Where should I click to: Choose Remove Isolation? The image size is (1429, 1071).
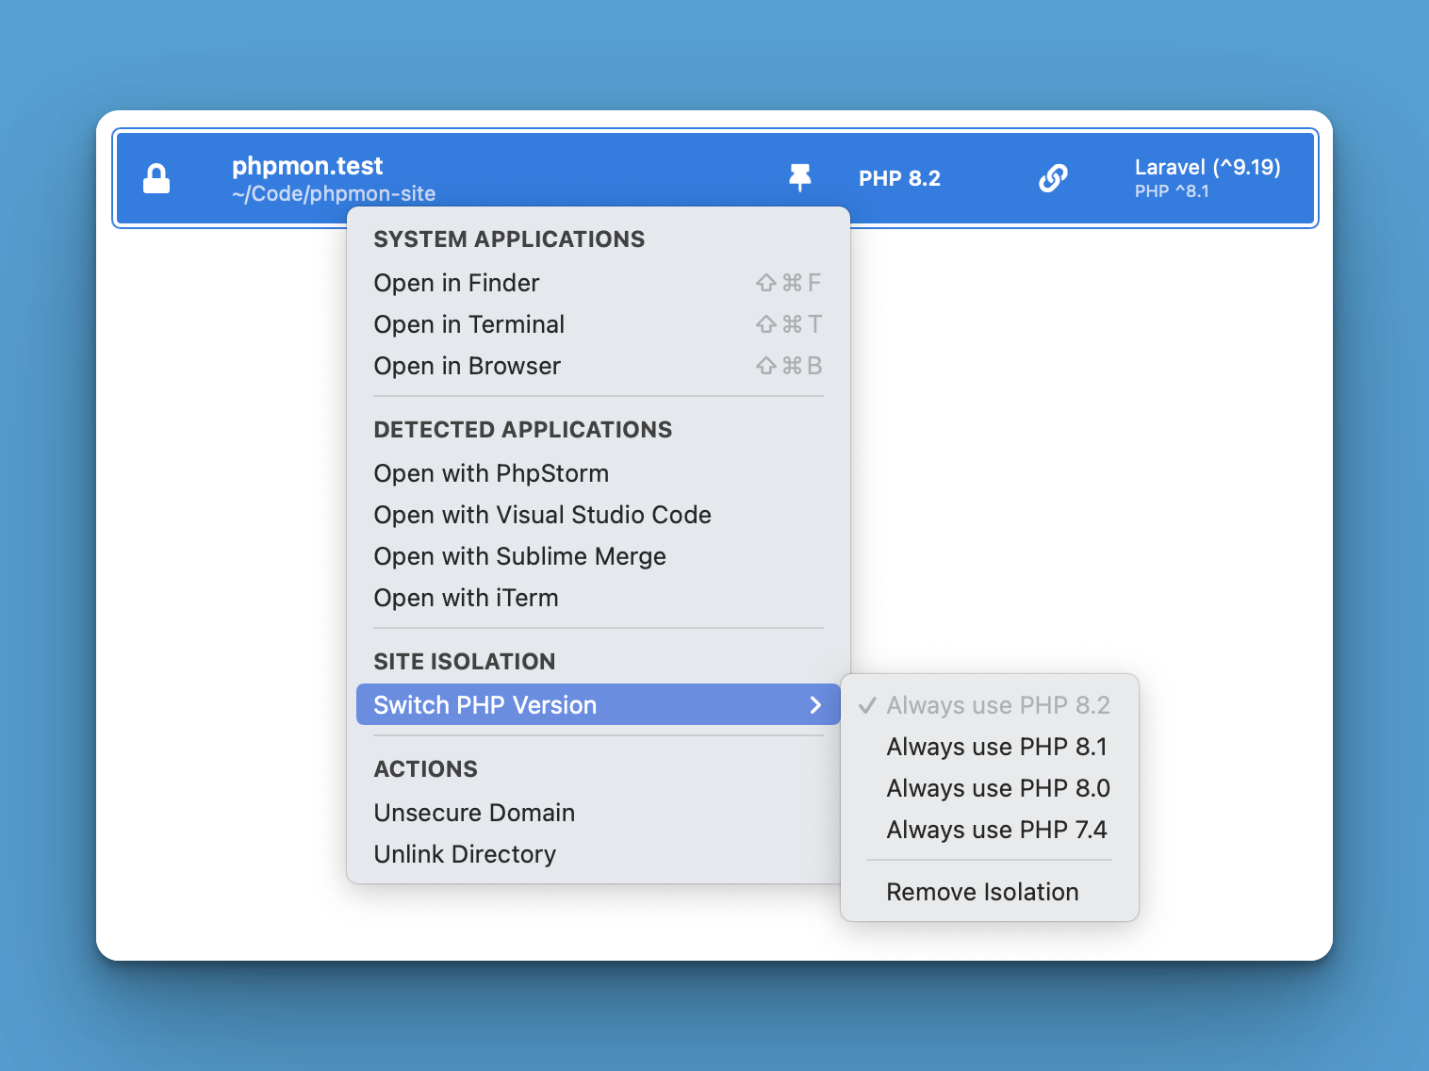coord(990,892)
